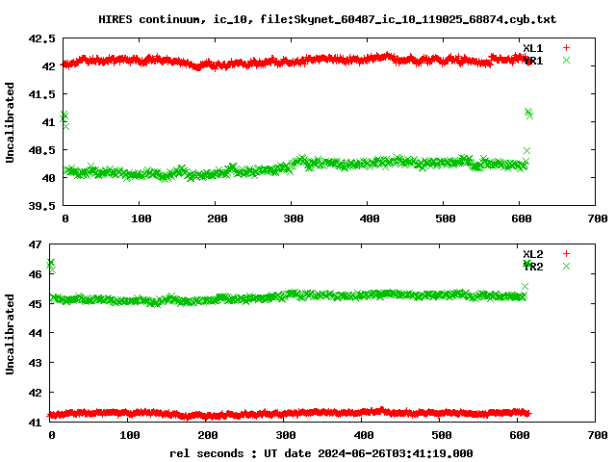Click the 700 x-axis label of top plot
Image resolution: width=616 pixels, height=462 pixels.
tap(598, 218)
